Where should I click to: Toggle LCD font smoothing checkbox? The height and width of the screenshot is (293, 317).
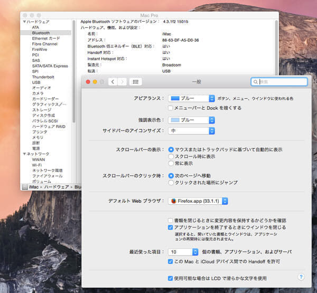pos(170,278)
